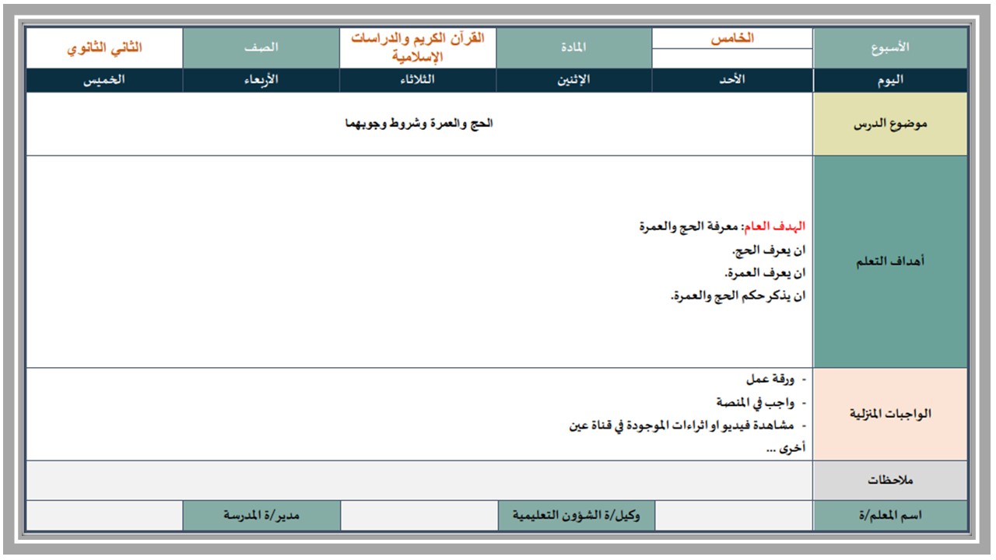This screenshot has width=996, height=560.
Task: Click the القرآن الكريم والدراسات الإسلامية subject cell
Action: (x=418, y=48)
